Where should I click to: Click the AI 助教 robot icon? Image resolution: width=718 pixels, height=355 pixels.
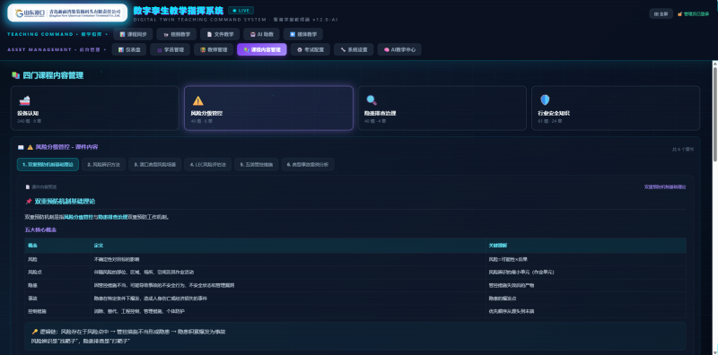(252, 34)
